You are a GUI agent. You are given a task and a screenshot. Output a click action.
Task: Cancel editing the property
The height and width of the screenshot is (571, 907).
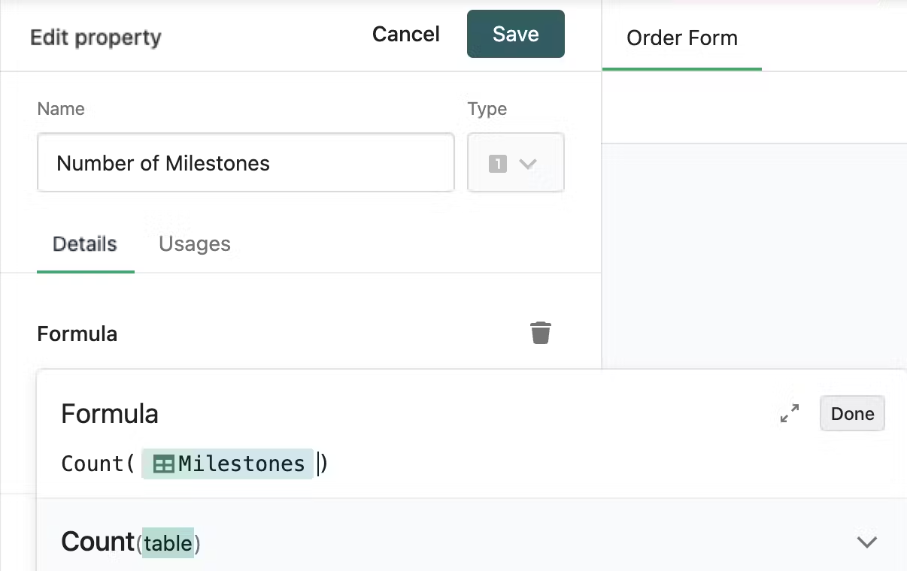406,35
